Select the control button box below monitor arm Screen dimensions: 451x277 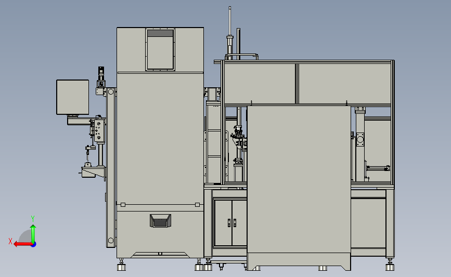pyautogui.click(x=99, y=131)
